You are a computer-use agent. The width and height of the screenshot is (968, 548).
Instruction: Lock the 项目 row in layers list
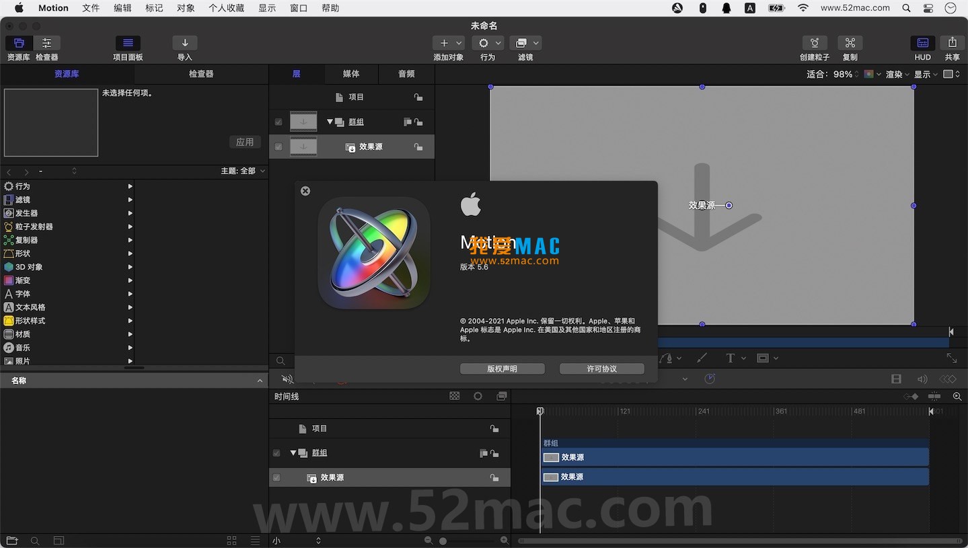[x=418, y=97]
